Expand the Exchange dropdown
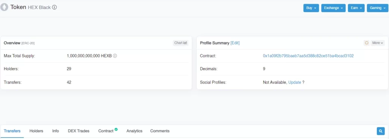Screen dimensions: 389x139 (333, 8)
